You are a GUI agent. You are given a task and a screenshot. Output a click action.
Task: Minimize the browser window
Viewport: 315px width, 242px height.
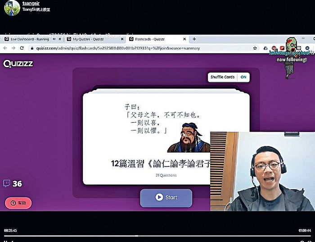(303, 38)
